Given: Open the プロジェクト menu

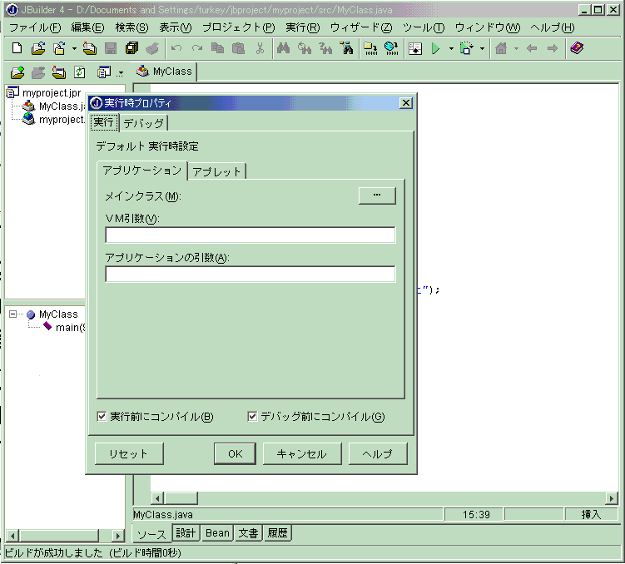Looking at the screenshot, I should pyautogui.click(x=237, y=27).
